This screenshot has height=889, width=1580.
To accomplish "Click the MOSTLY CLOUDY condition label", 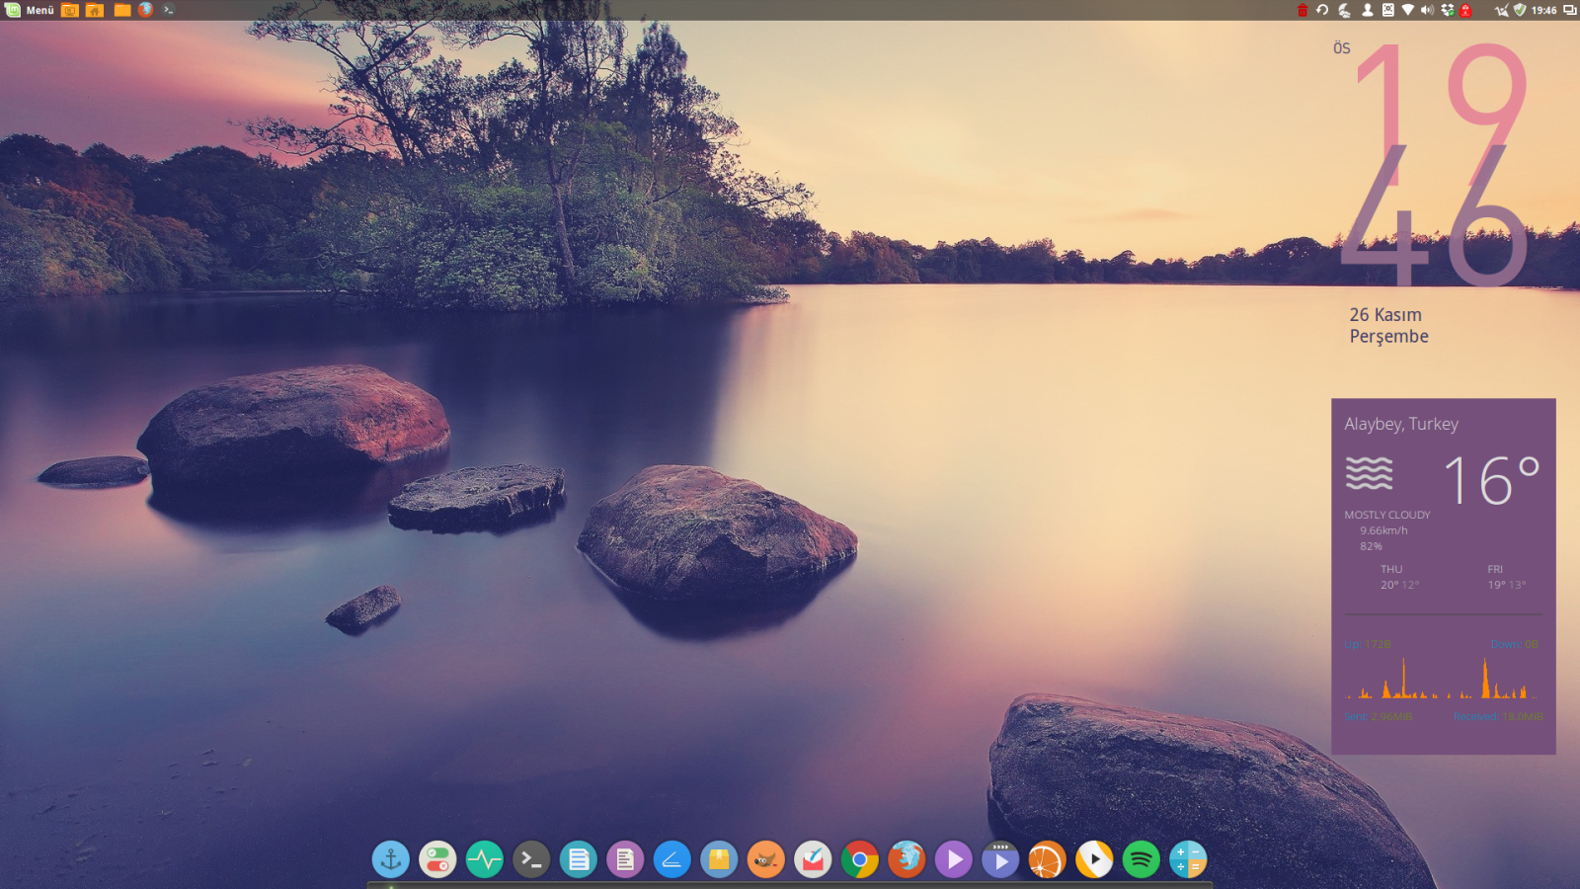I will point(1387,515).
